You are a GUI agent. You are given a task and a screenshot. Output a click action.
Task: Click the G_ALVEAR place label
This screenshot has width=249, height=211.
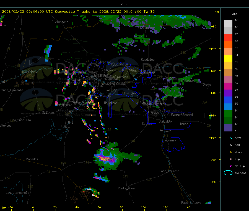tap(165, 121)
